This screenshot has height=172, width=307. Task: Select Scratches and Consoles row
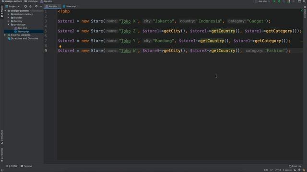pyautogui.click(x=24, y=38)
